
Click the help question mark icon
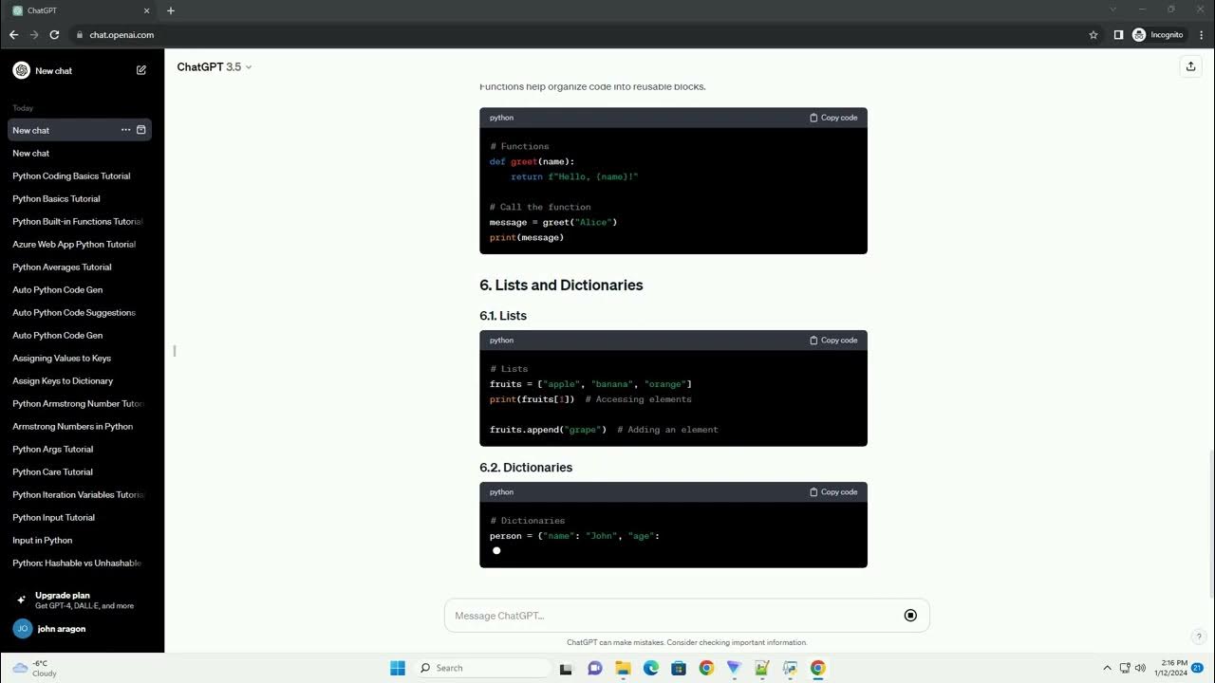tap(1199, 637)
